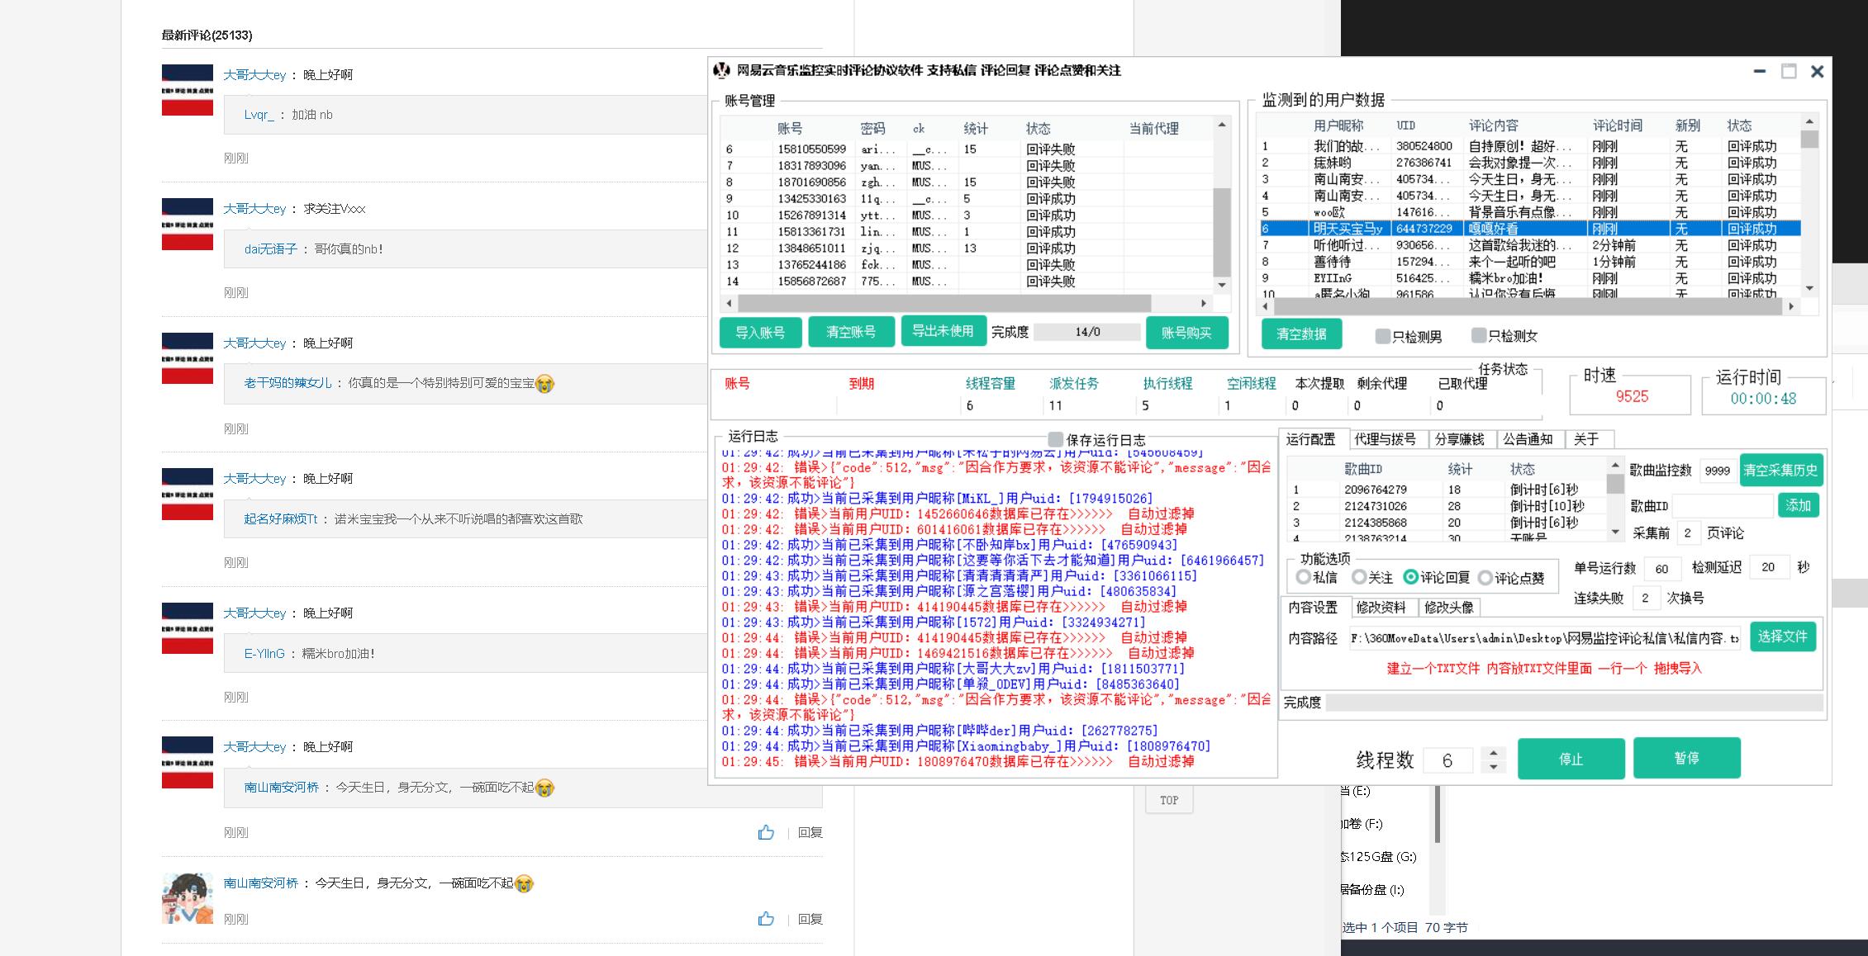Click down arrow of thread count stepper
The image size is (1868, 956).
point(1493,767)
